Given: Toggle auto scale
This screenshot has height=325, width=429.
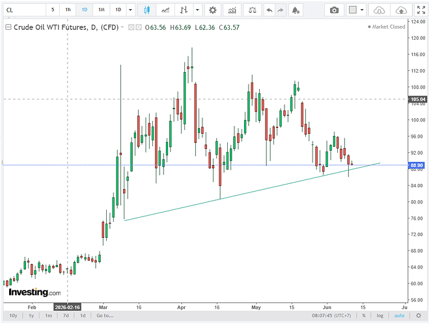Looking at the screenshot, I should click(399, 315).
